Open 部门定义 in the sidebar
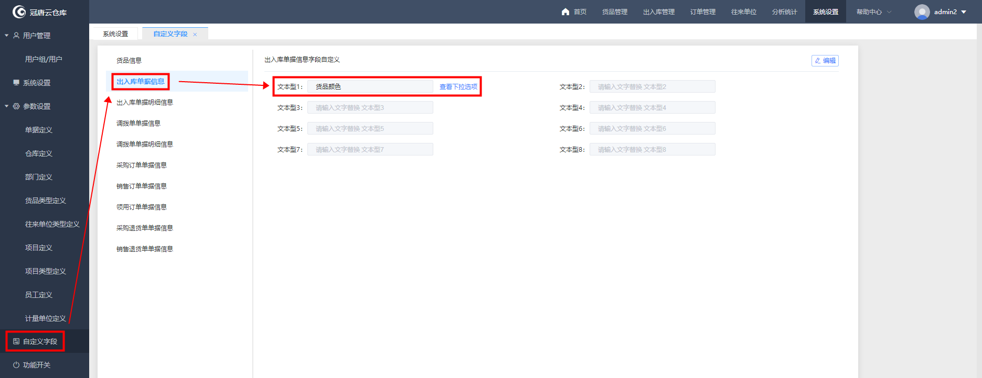This screenshot has width=982, height=378. pyautogui.click(x=39, y=177)
